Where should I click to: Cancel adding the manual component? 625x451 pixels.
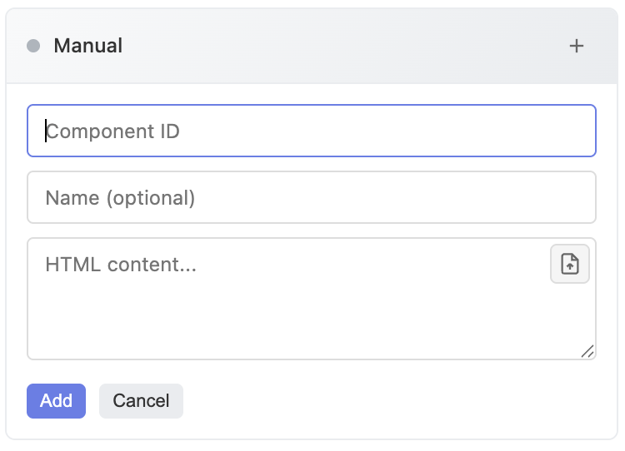141,400
